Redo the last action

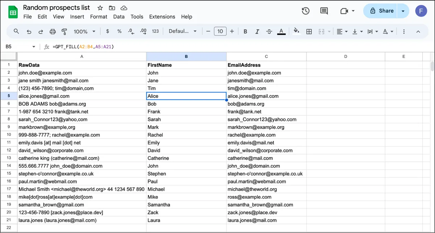click(41, 31)
